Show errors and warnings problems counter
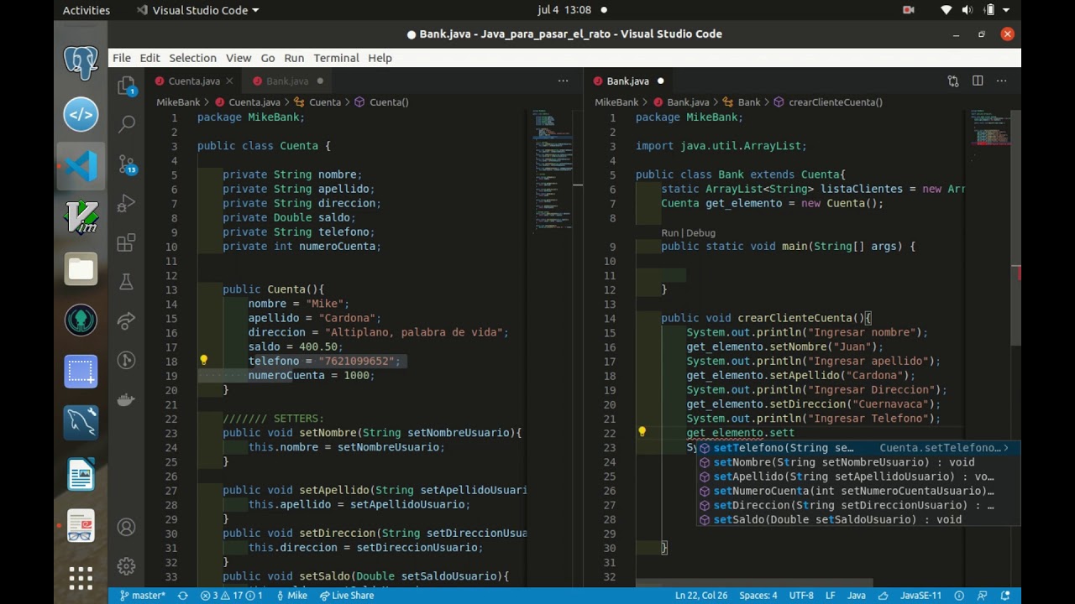1075x604 pixels. tap(232, 596)
